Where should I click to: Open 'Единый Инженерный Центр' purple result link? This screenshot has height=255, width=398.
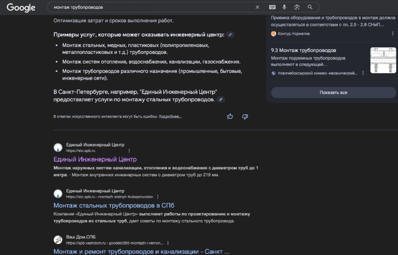tap(95, 159)
